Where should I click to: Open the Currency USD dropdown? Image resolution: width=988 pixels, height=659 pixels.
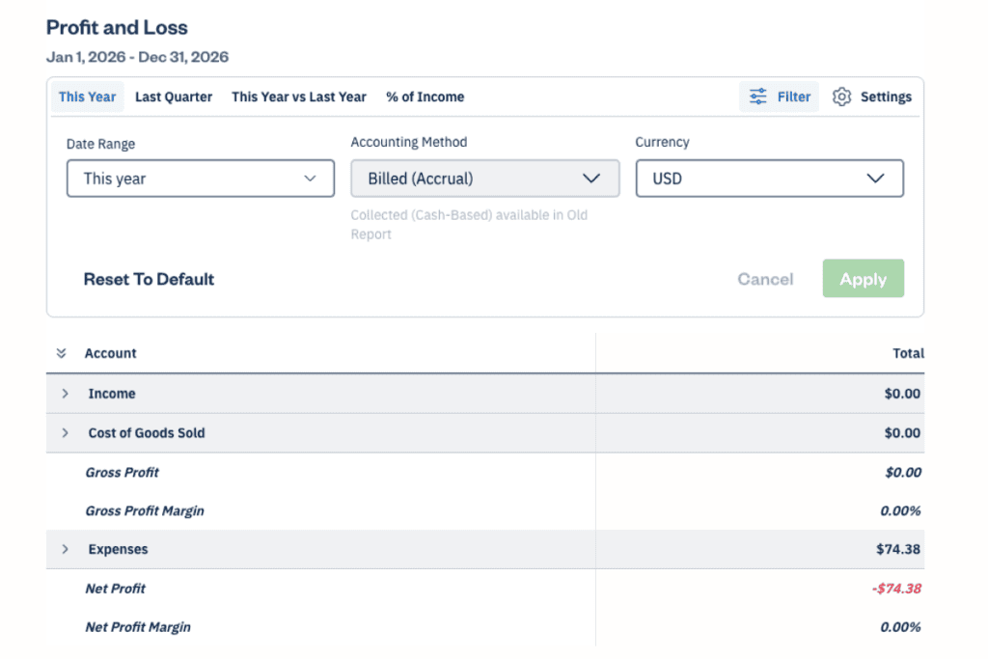pyautogui.click(x=769, y=178)
